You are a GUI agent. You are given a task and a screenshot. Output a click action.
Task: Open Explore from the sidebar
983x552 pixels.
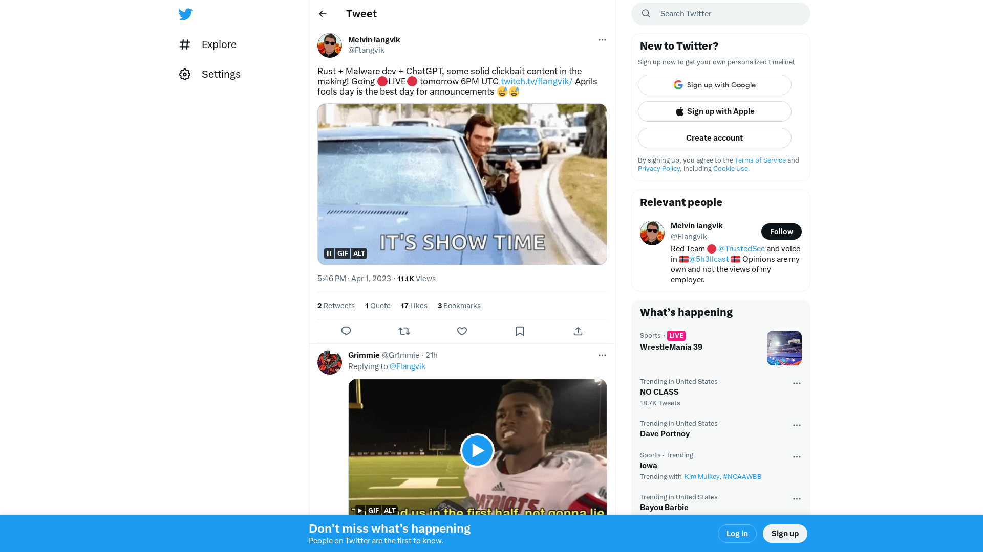[208, 44]
